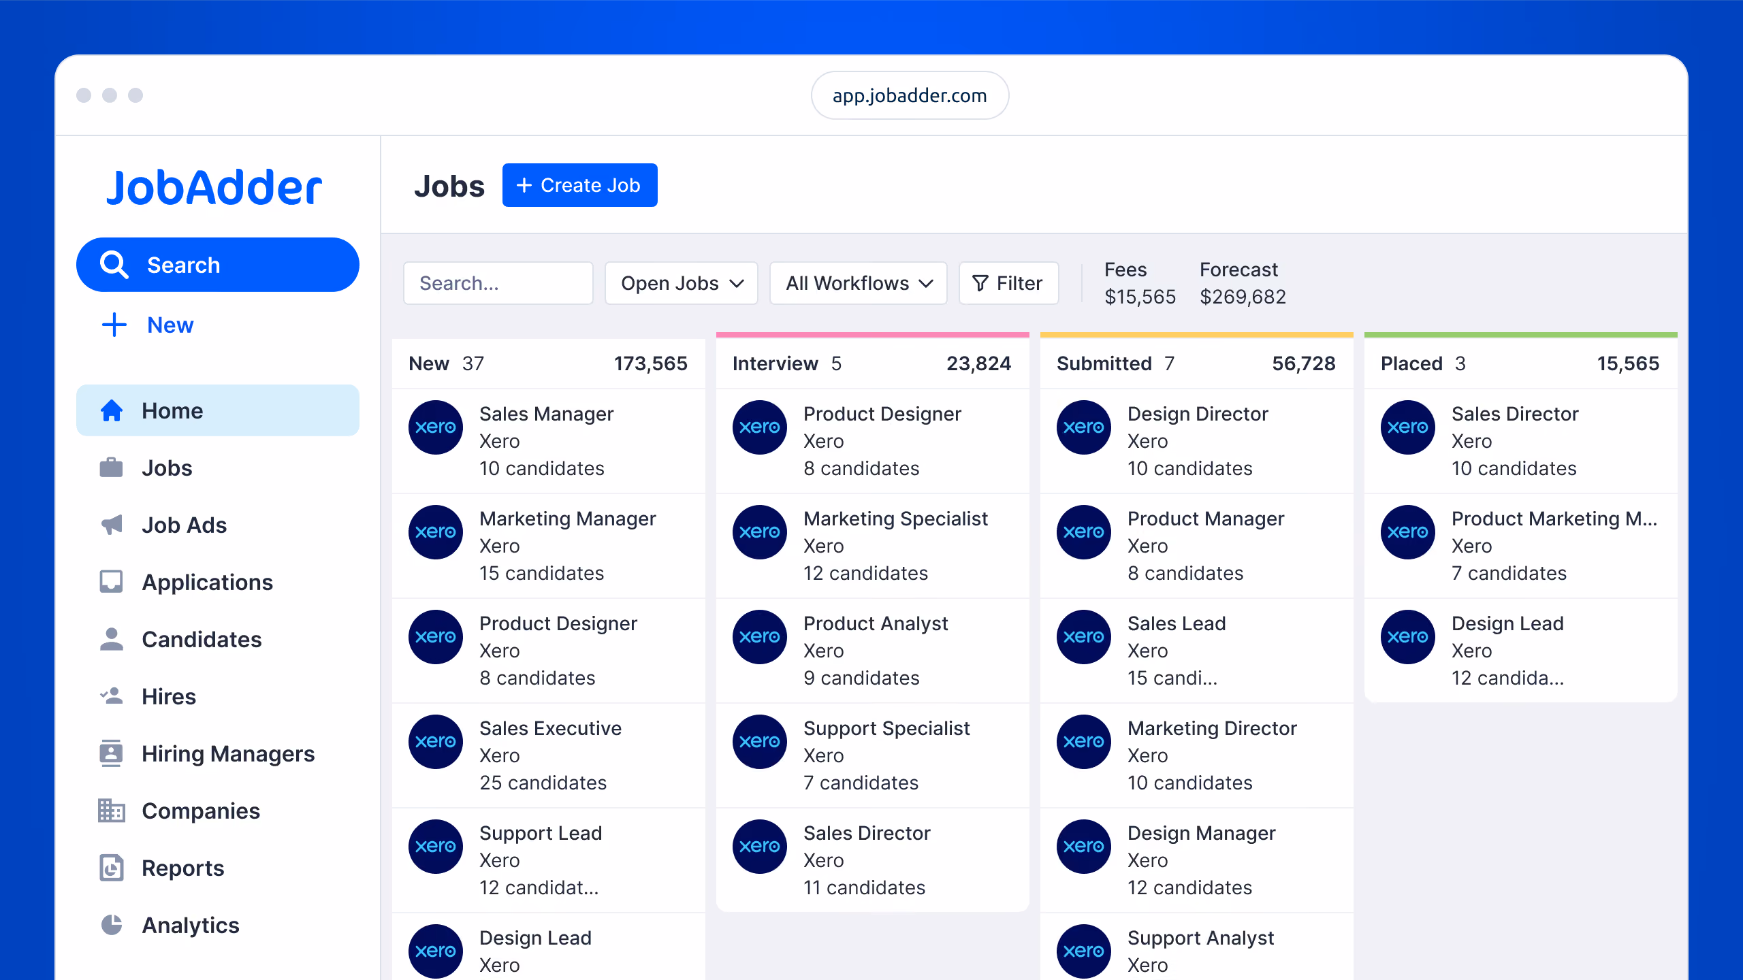The image size is (1743, 980).
Task: Open the Product Analyst job card
Action: pyautogui.click(x=873, y=651)
